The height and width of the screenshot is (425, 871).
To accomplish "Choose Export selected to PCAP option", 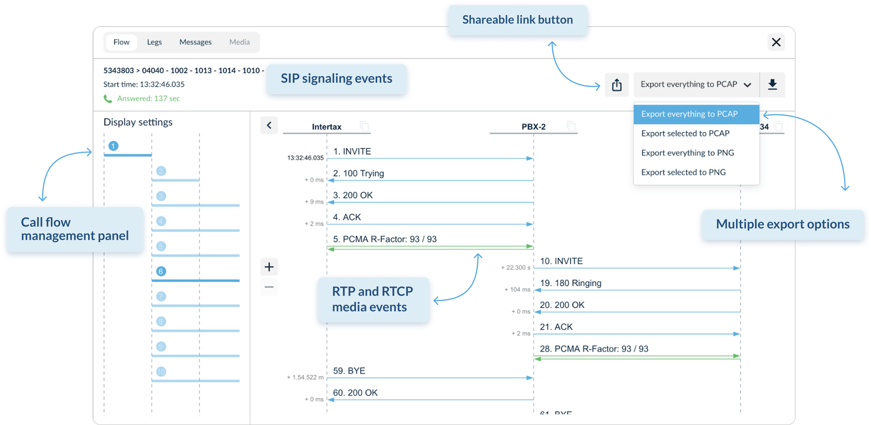I will (696, 133).
